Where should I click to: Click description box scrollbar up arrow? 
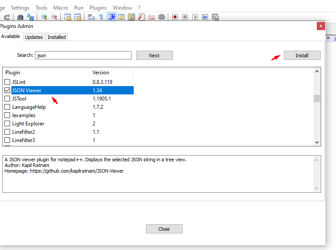click(316, 160)
